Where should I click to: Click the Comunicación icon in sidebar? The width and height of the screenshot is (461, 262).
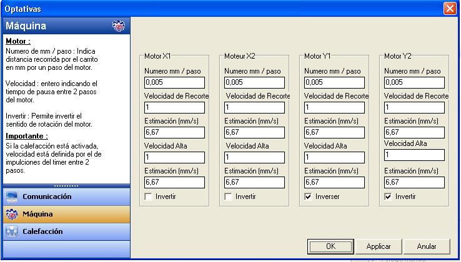click(12, 196)
